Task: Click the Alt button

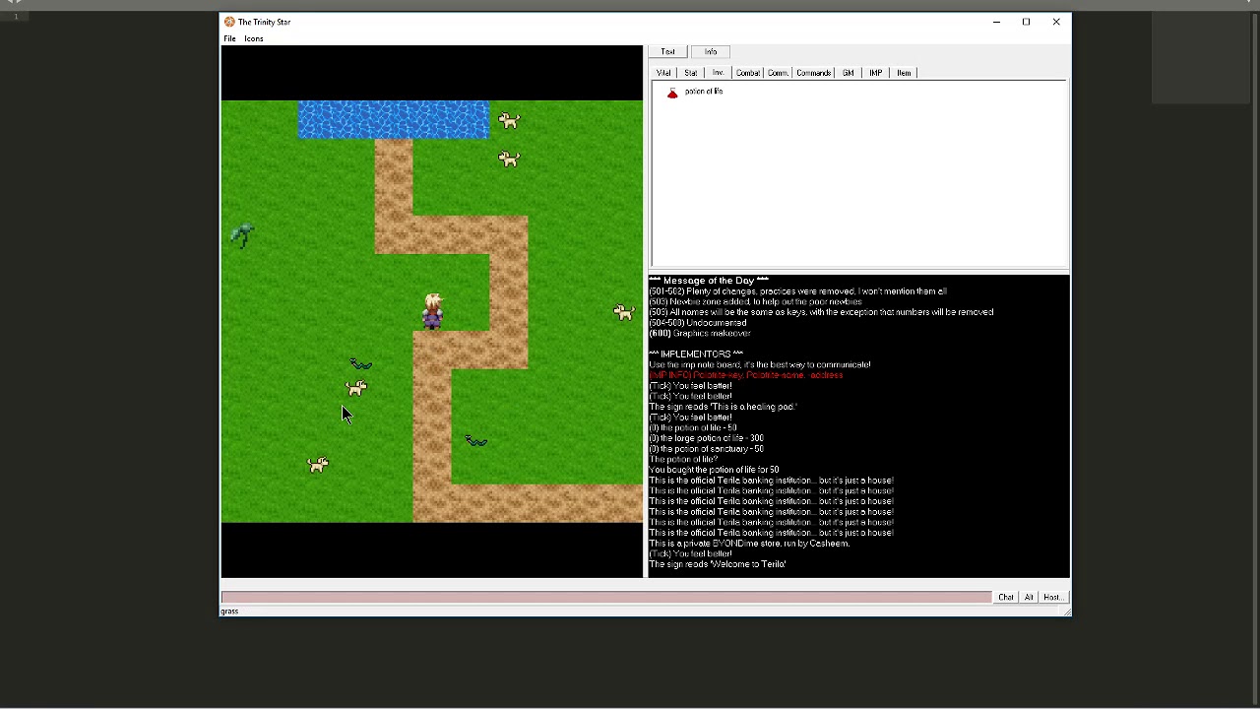Action: 1029,597
